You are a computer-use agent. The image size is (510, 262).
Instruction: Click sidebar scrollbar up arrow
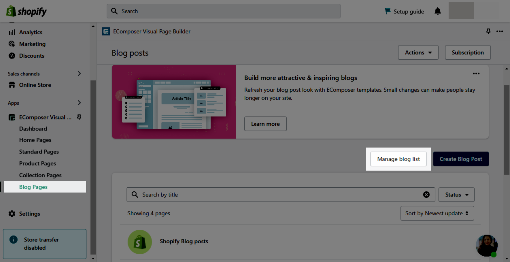[93, 26]
